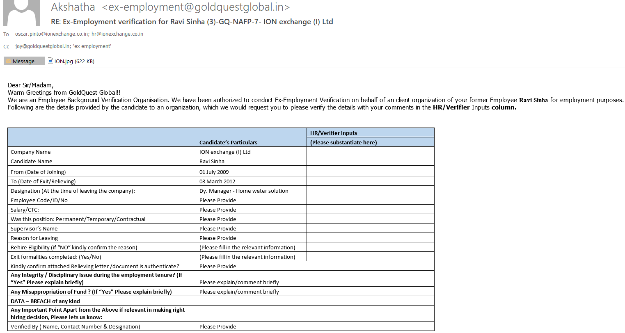Click 'Was this position: Permanent/Temporary/Contractual' label
This screenshot has width=625, height=333.
coord(78,219)
